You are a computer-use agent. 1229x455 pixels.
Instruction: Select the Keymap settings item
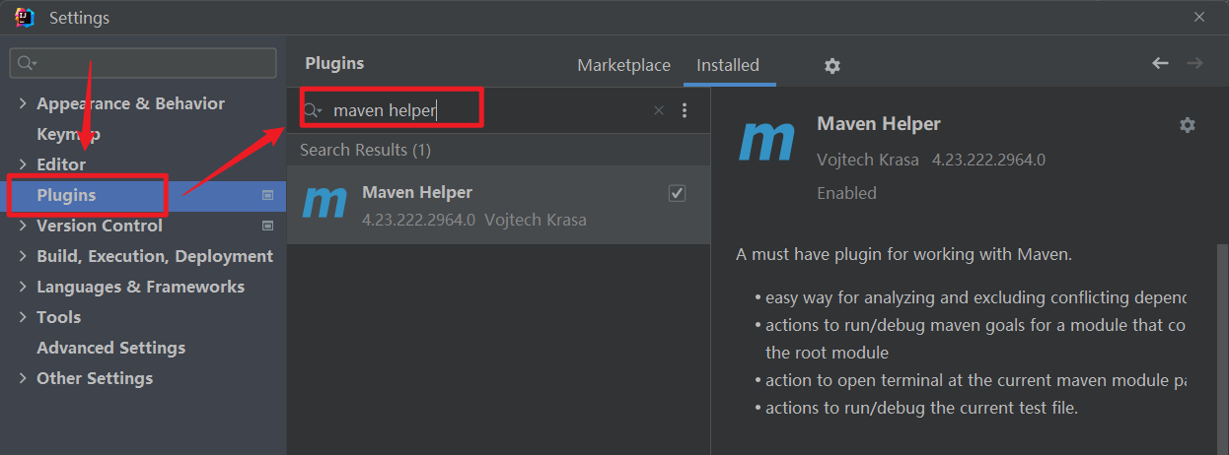(x=68, y=134)
